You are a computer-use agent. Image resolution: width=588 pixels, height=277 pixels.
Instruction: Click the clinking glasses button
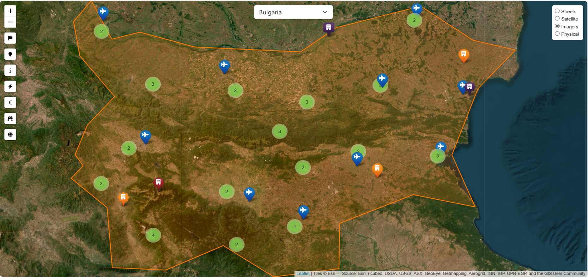[x=10, y=118]
